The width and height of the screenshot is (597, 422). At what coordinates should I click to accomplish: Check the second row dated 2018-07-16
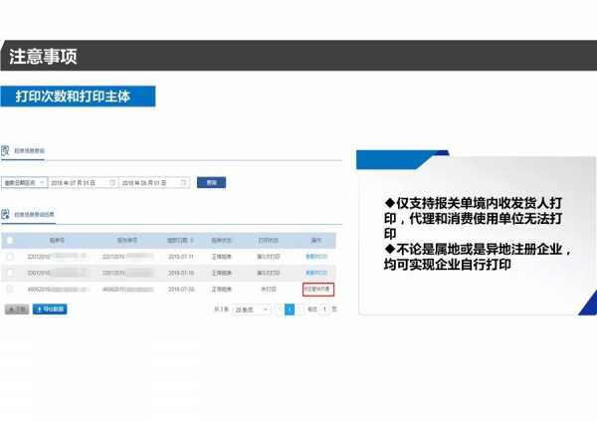10,272
